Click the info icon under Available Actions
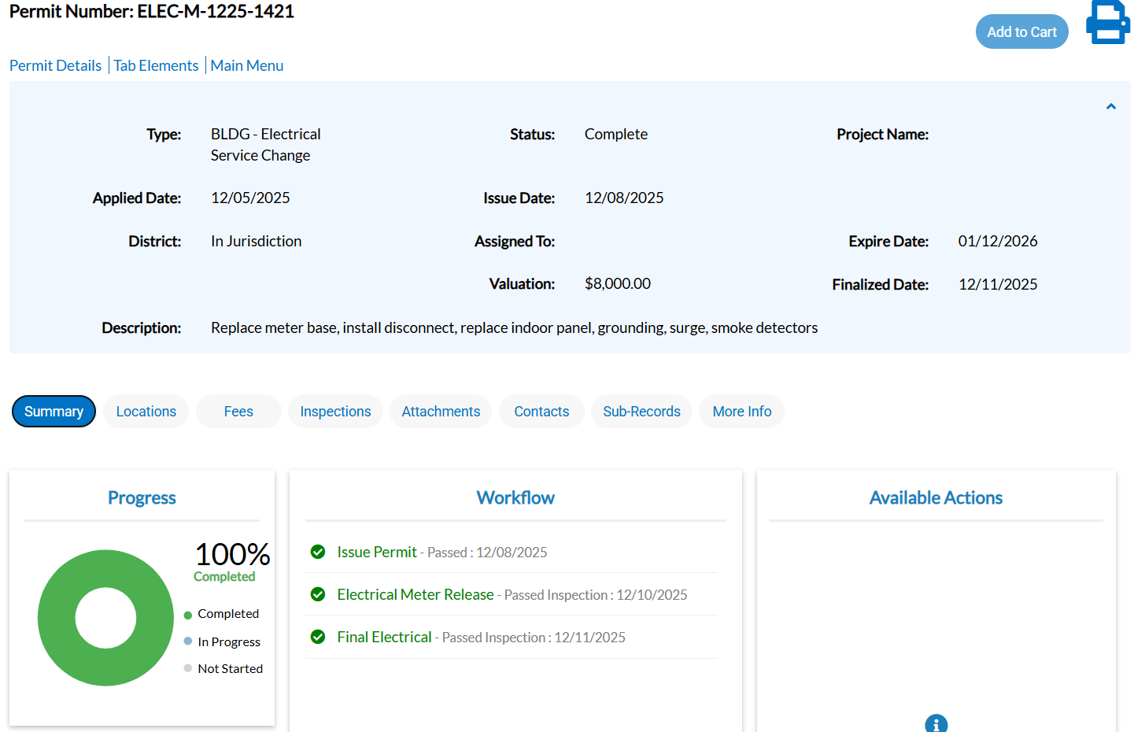 tap(936, 723)
